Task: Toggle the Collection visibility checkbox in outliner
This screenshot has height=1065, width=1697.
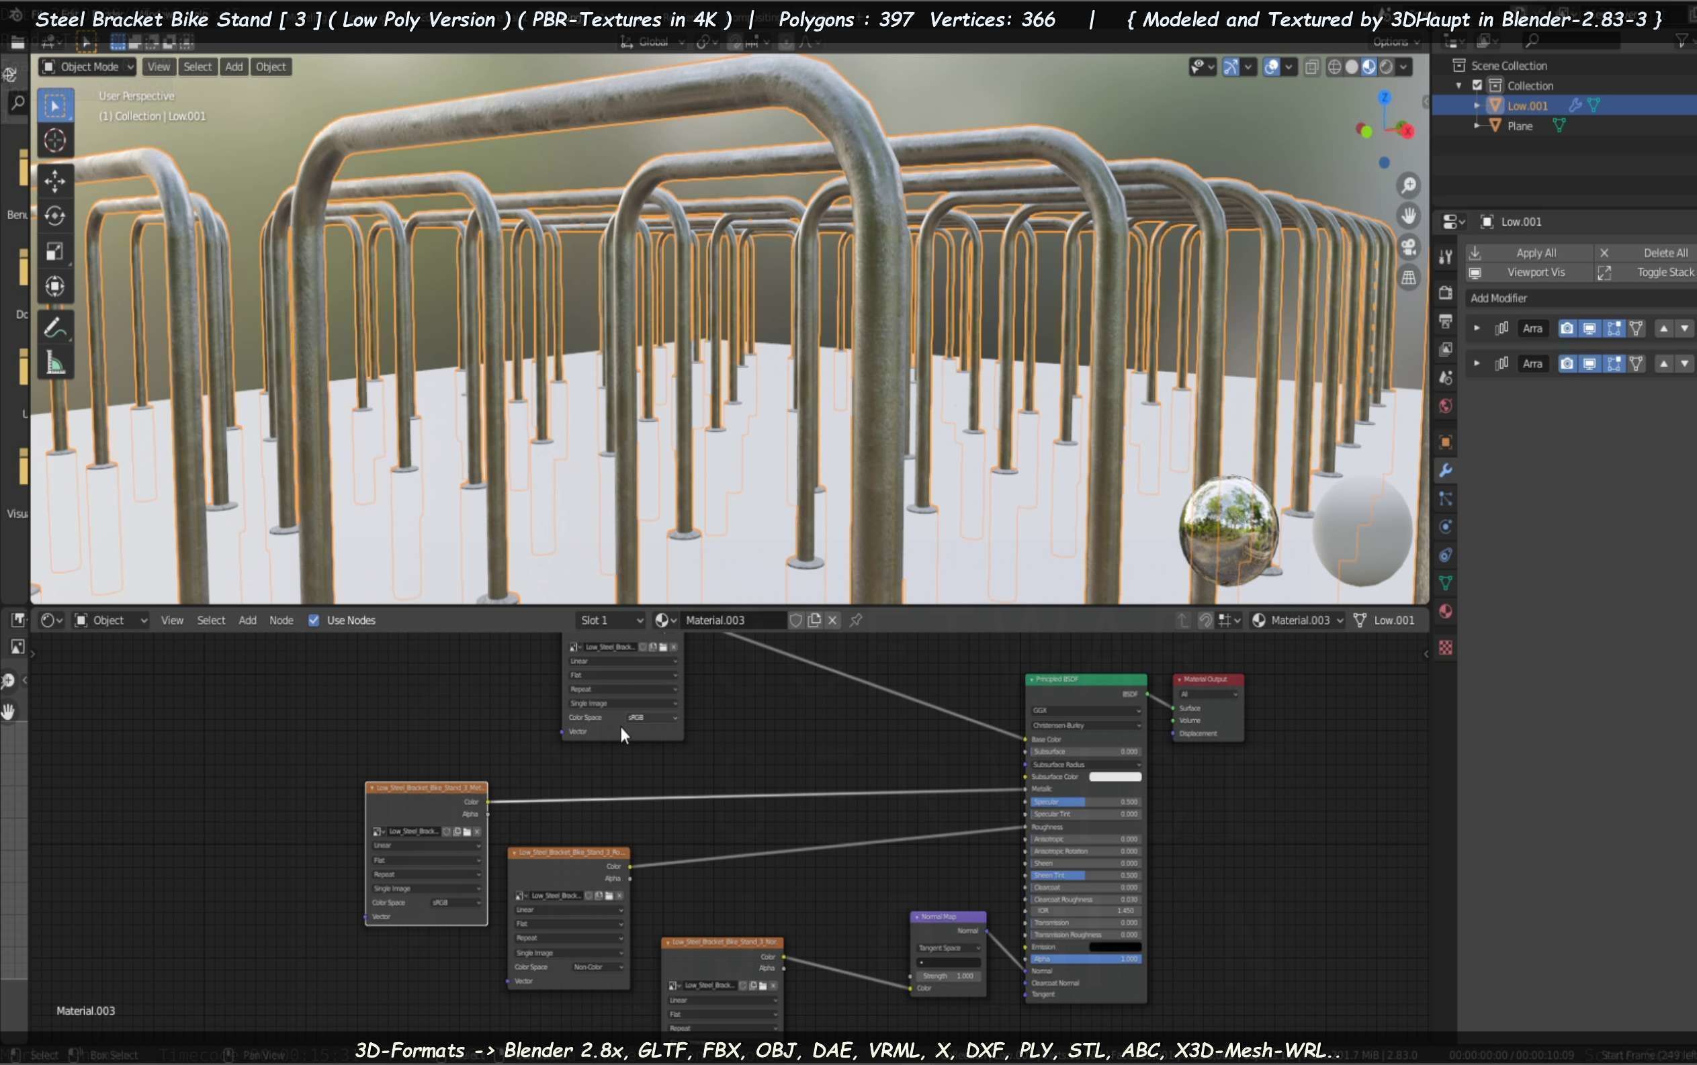Action: (1477, 85)
